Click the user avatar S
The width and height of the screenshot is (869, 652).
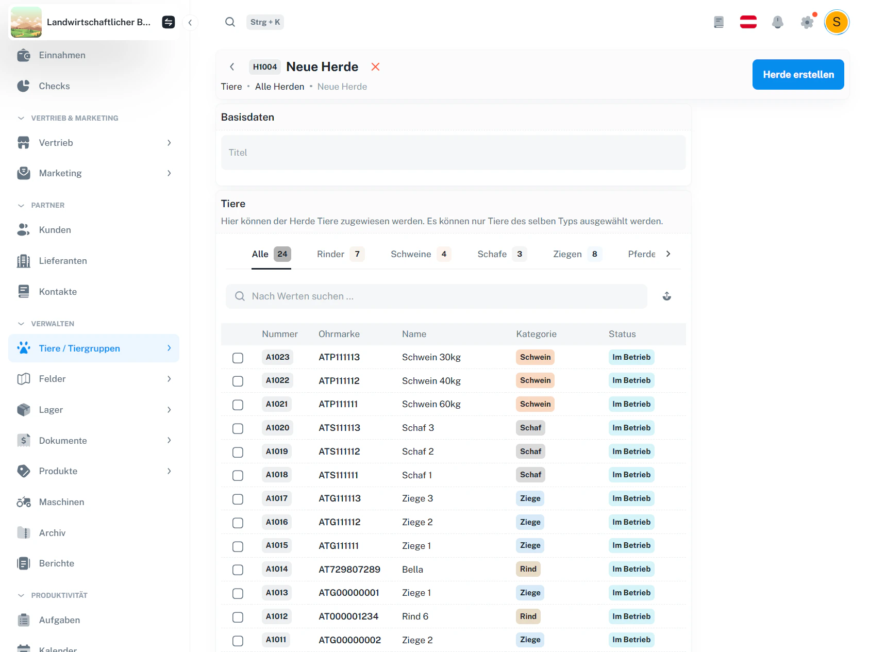tap(837, 22)
